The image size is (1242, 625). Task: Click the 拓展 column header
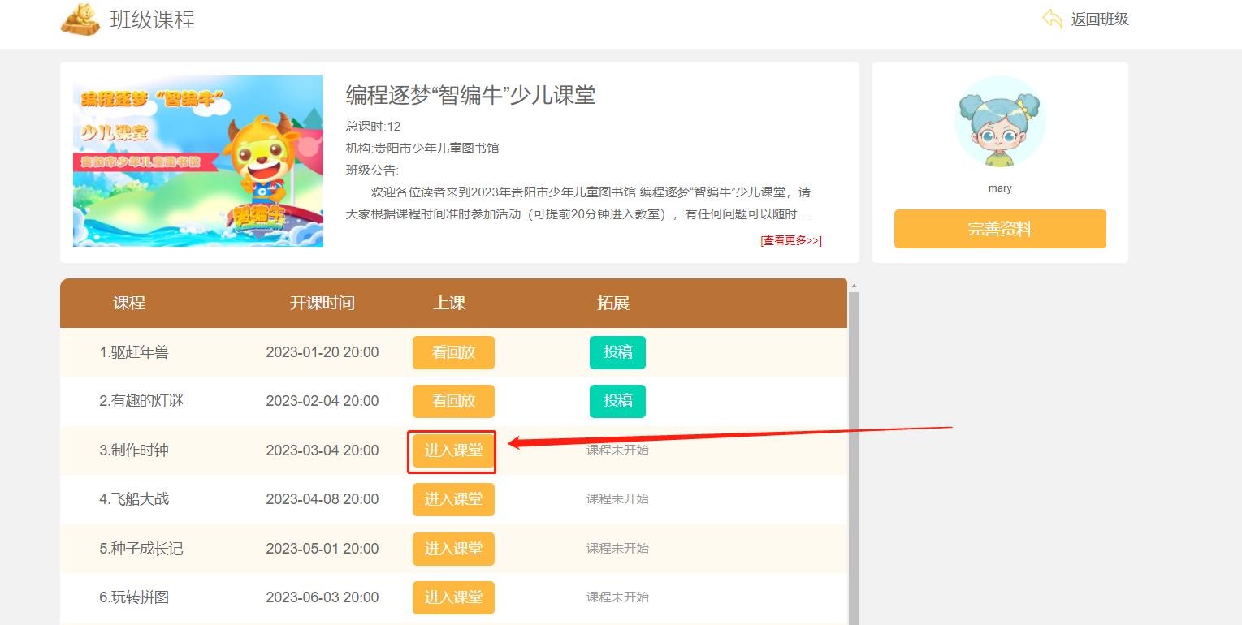(613, 304)
